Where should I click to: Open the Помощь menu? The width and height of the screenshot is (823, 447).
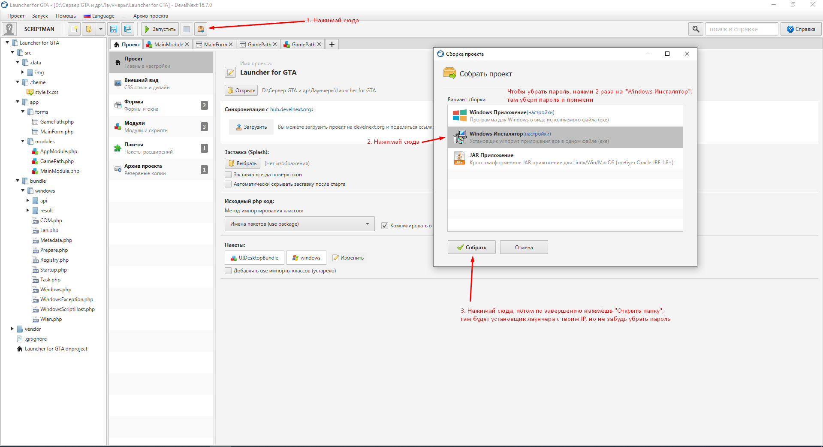[x=66, y=16]
